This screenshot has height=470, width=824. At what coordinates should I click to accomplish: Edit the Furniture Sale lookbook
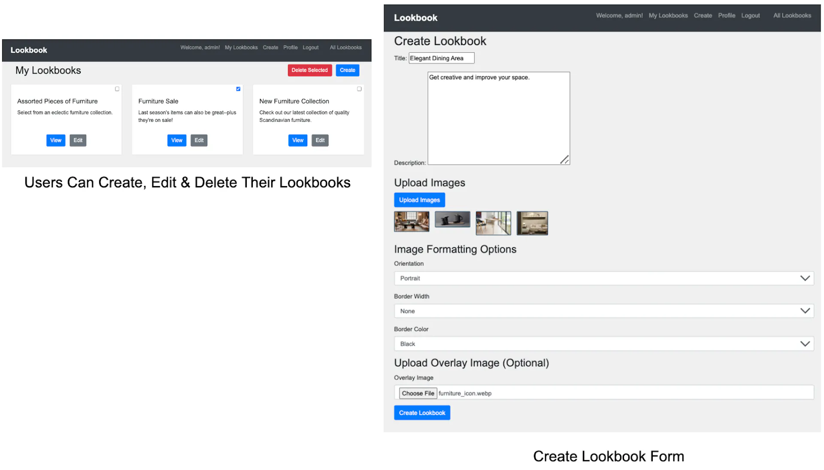[199, 140]
